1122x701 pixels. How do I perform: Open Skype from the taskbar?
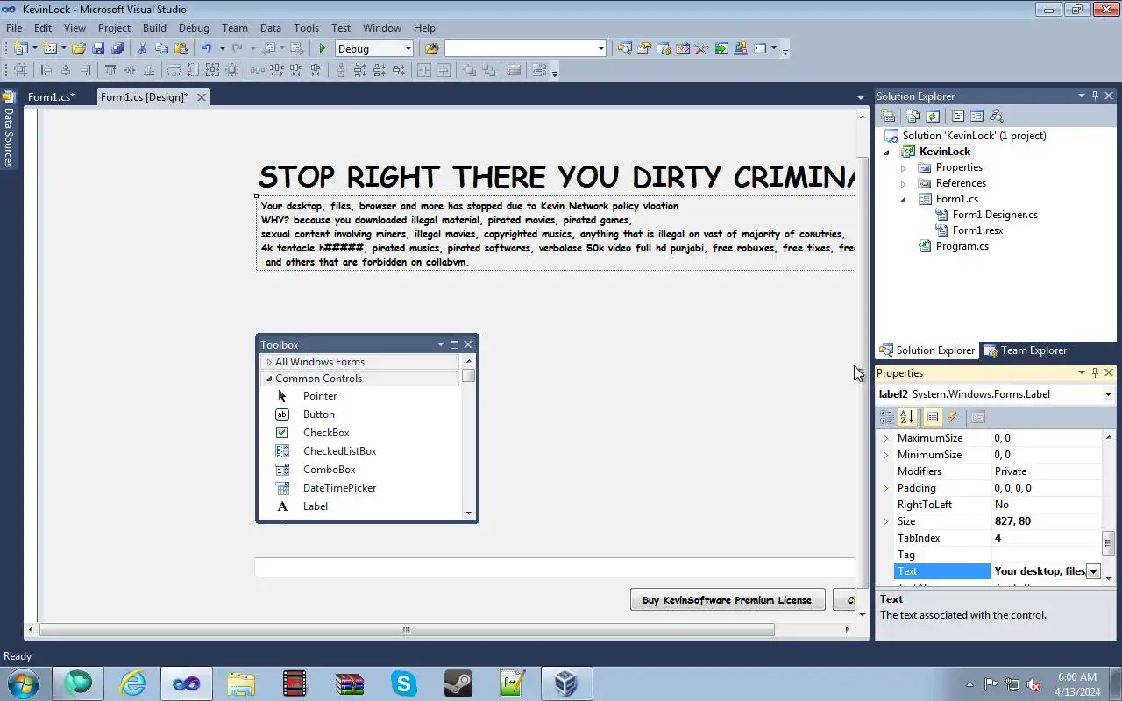point(404,683)
